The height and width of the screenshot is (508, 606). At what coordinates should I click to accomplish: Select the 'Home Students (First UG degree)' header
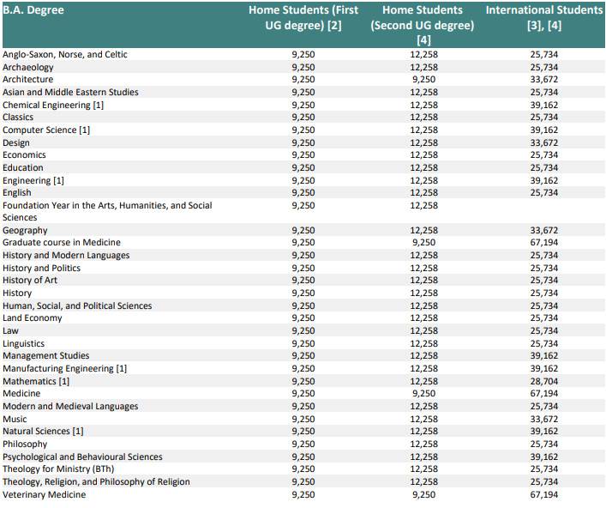(x=303, y=17)
